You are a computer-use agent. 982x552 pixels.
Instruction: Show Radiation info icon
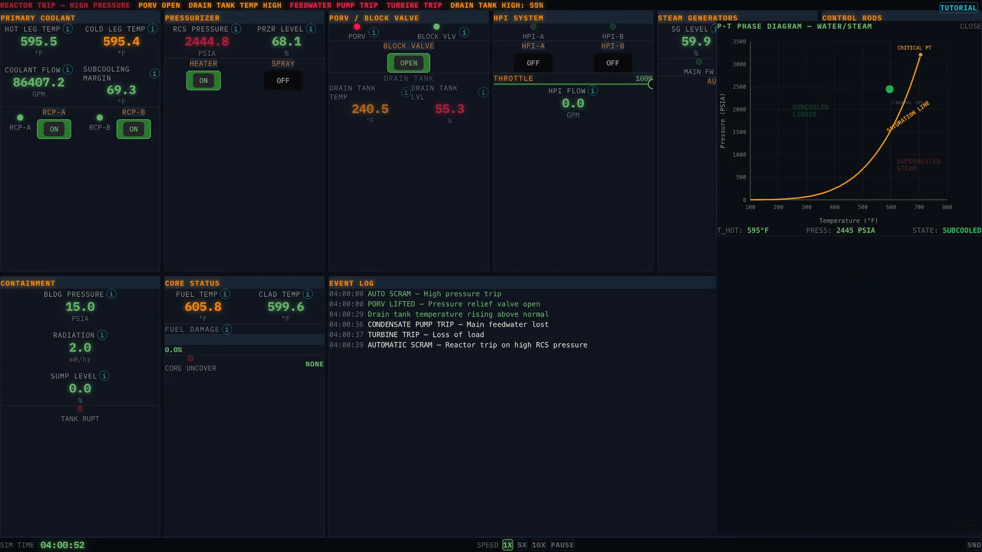(102, 335)
